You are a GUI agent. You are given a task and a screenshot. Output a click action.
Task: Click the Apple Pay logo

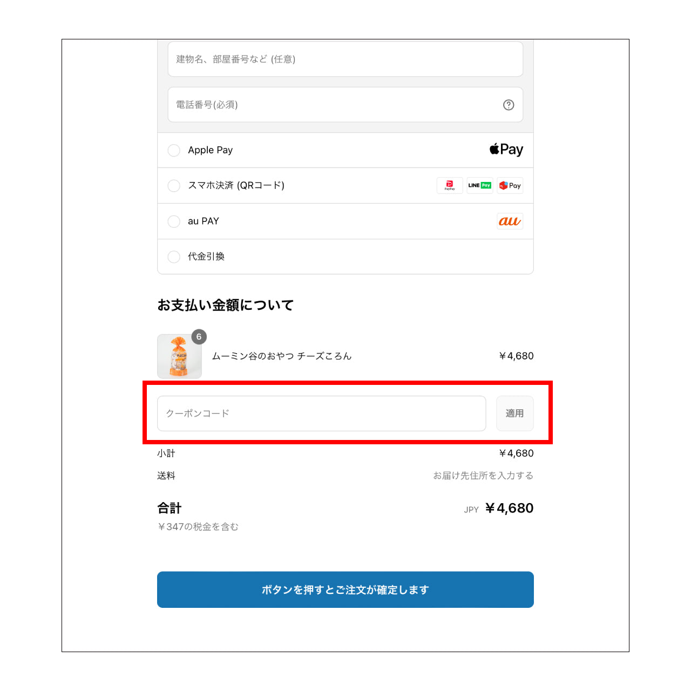coord(506,150)
